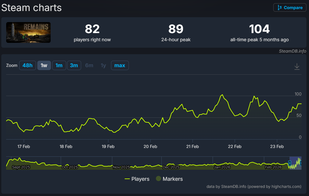This screenshot has height=196, width=309.
Task: Show the max time range
Action: [x=120, y=66]
